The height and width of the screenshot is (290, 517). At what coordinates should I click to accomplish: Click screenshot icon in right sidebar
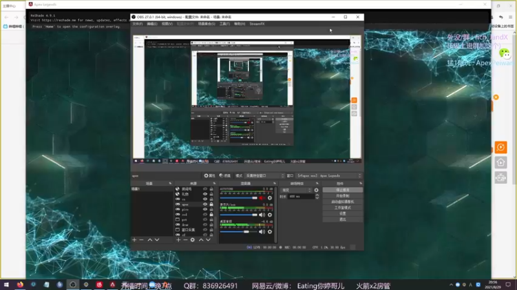pyautogui.click(x=500, y=178)
